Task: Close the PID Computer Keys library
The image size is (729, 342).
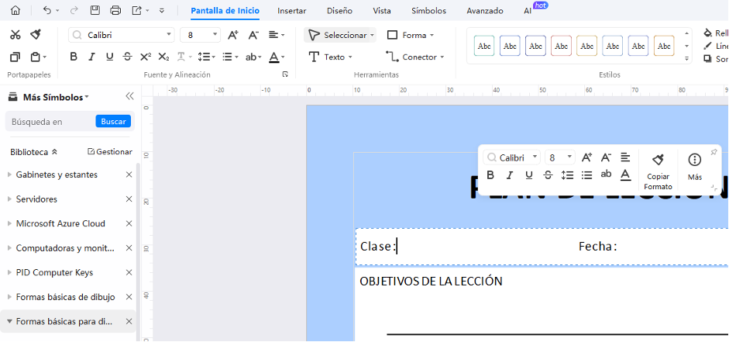Action: (x=129, y=272)
